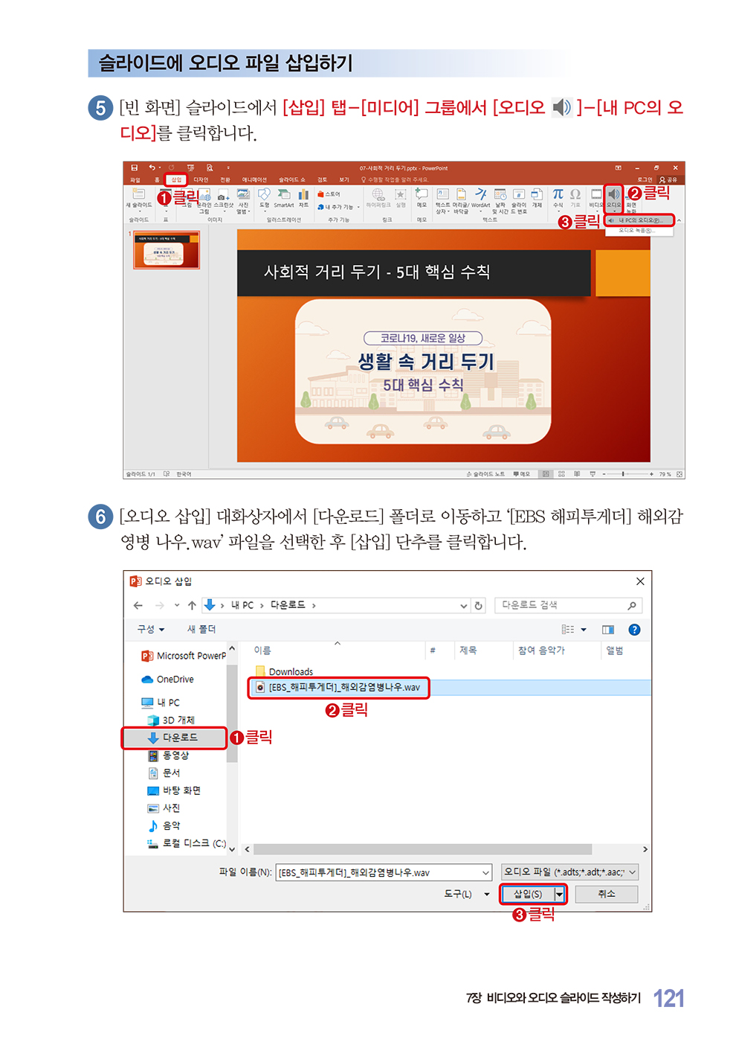Click the up-folder arrow in dialog

(192, 606)
